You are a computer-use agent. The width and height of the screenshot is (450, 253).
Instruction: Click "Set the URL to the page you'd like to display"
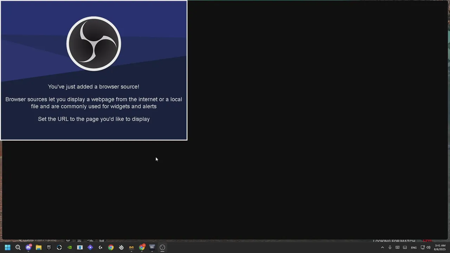[x=94, y=119]
